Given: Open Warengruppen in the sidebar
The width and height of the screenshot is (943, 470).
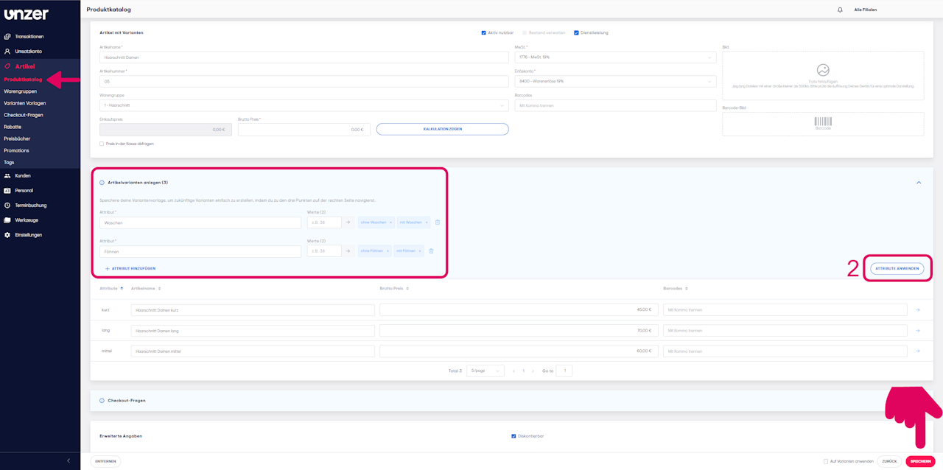Looking at the screenshot, I should click(20, 91).
